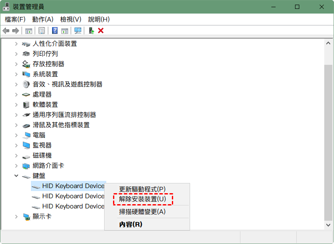Viewport: 334px width, 244px height.
Task: Expand the 人性化介面裝置 node
Action: click(x=16, y=44)
